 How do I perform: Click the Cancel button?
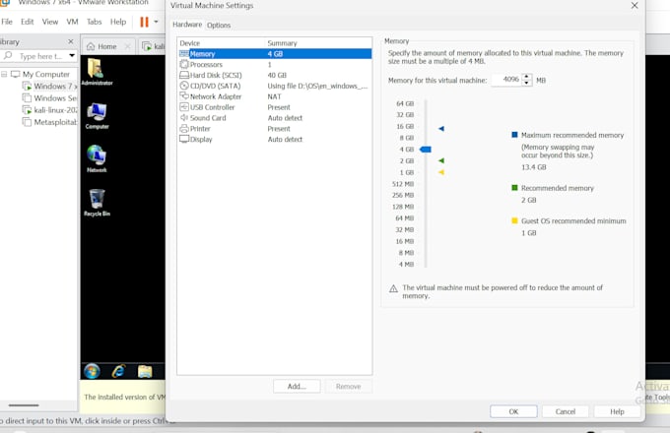click(x=566, y=411)
